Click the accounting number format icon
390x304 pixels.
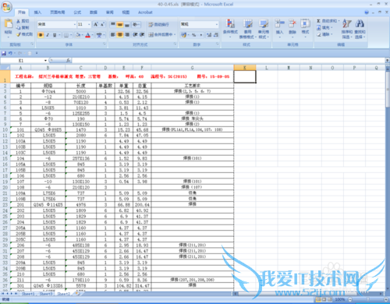(x=184, y=35)
